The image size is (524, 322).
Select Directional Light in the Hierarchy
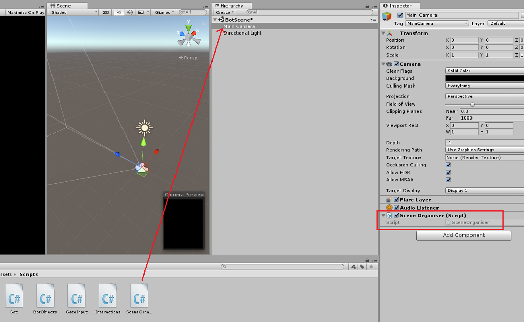243,32
